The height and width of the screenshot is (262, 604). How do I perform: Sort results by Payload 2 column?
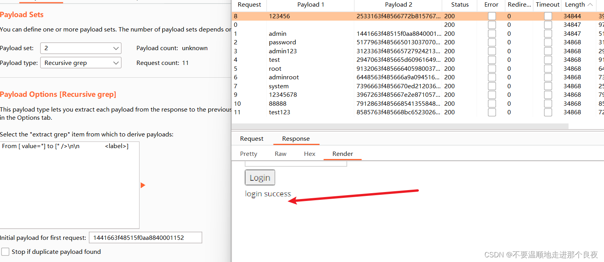pyautogui.click(x=398, y=5)
